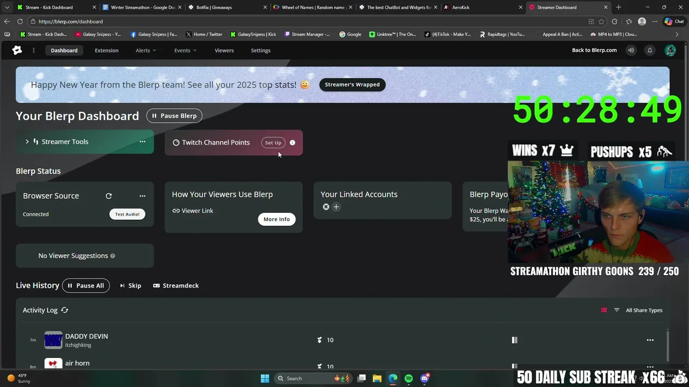Open the Blerp logo home icon
Screen dimensions: 689x387
[x=17, y=50]
